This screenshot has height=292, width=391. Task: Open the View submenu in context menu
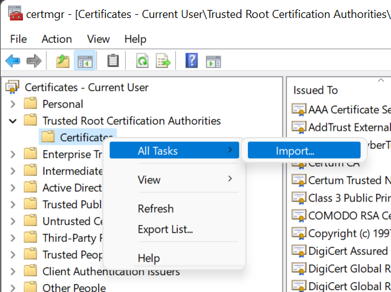(x=149, y=180)
